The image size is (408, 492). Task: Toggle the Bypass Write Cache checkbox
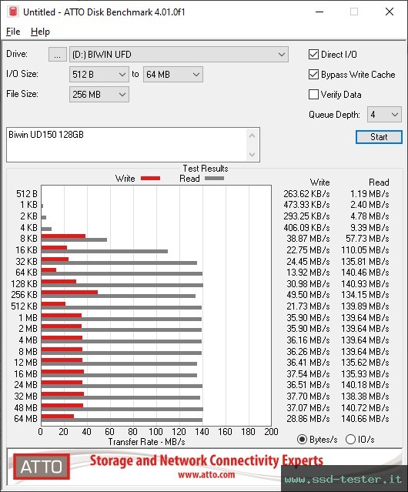coord(313,75)
